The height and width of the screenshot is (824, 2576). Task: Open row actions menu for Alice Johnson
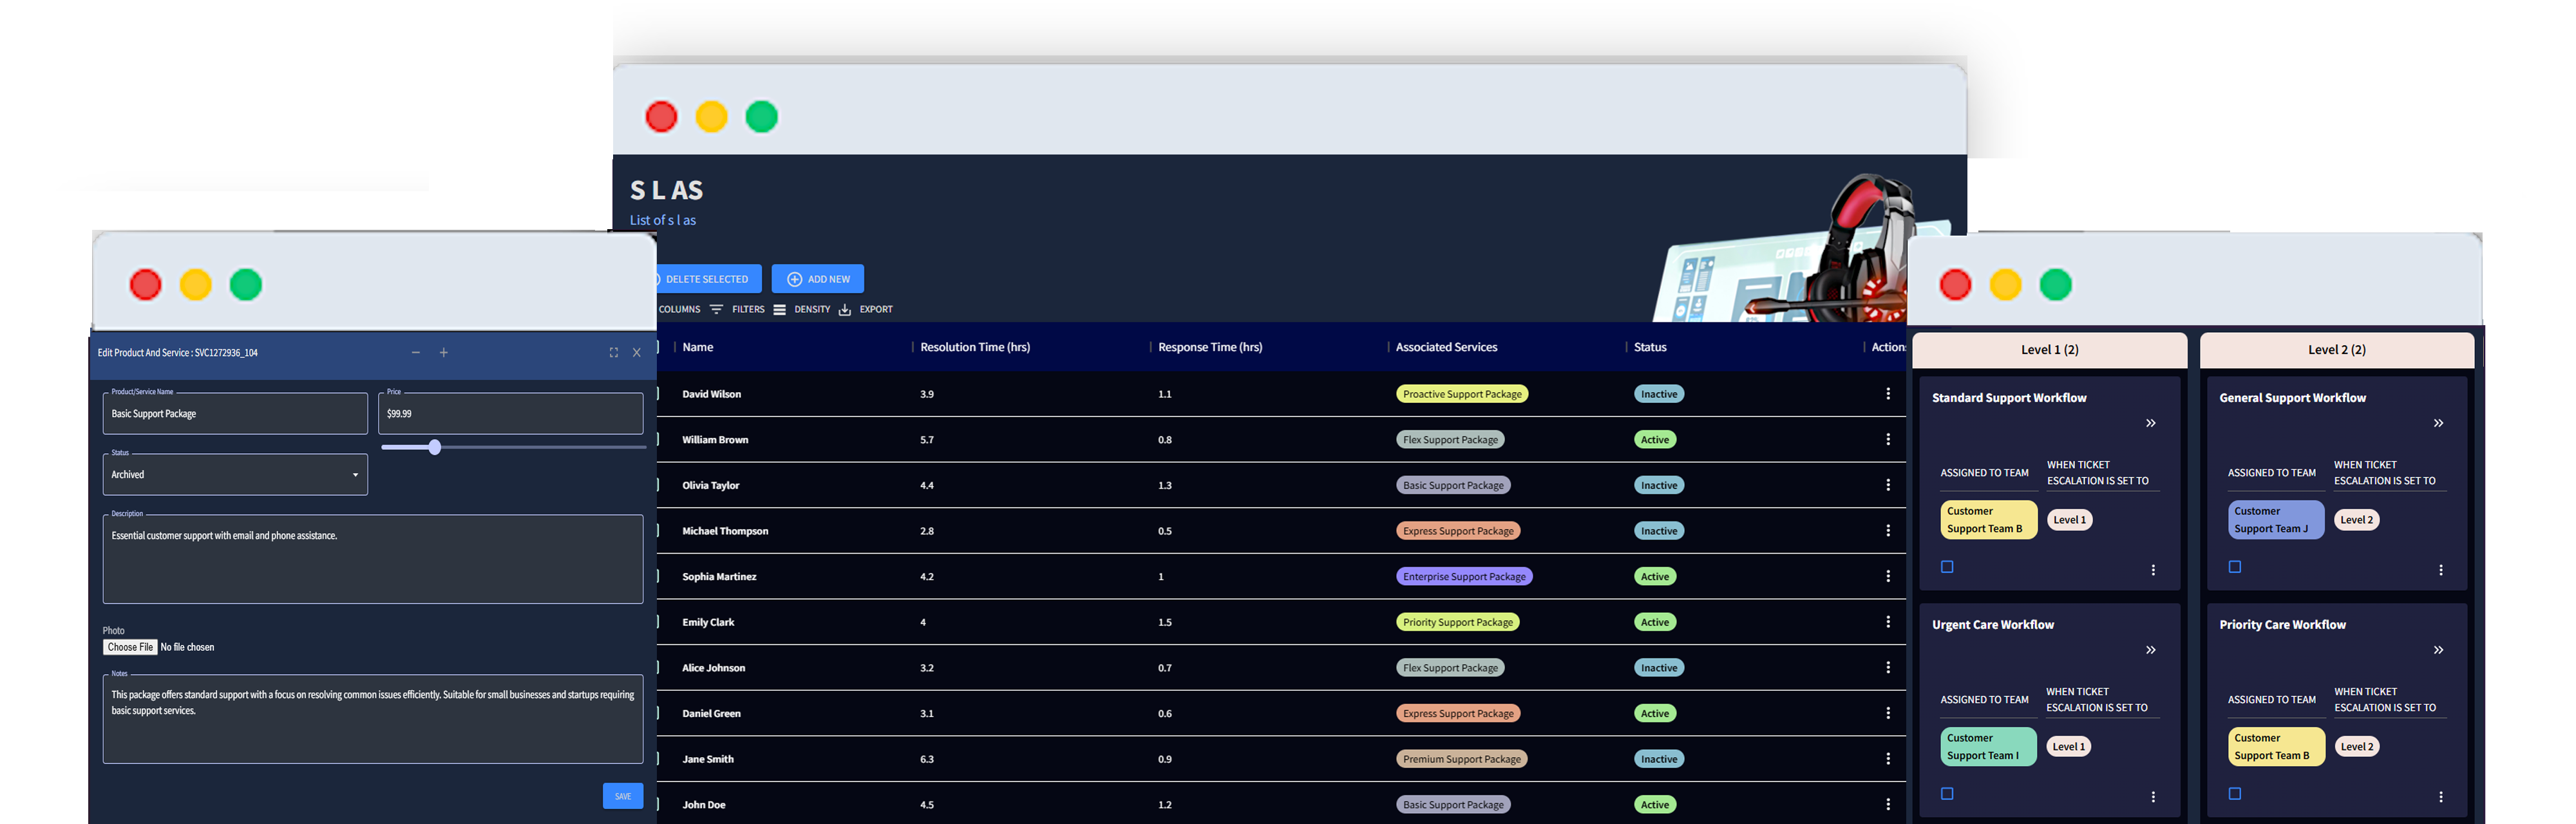pos(1887,668)
